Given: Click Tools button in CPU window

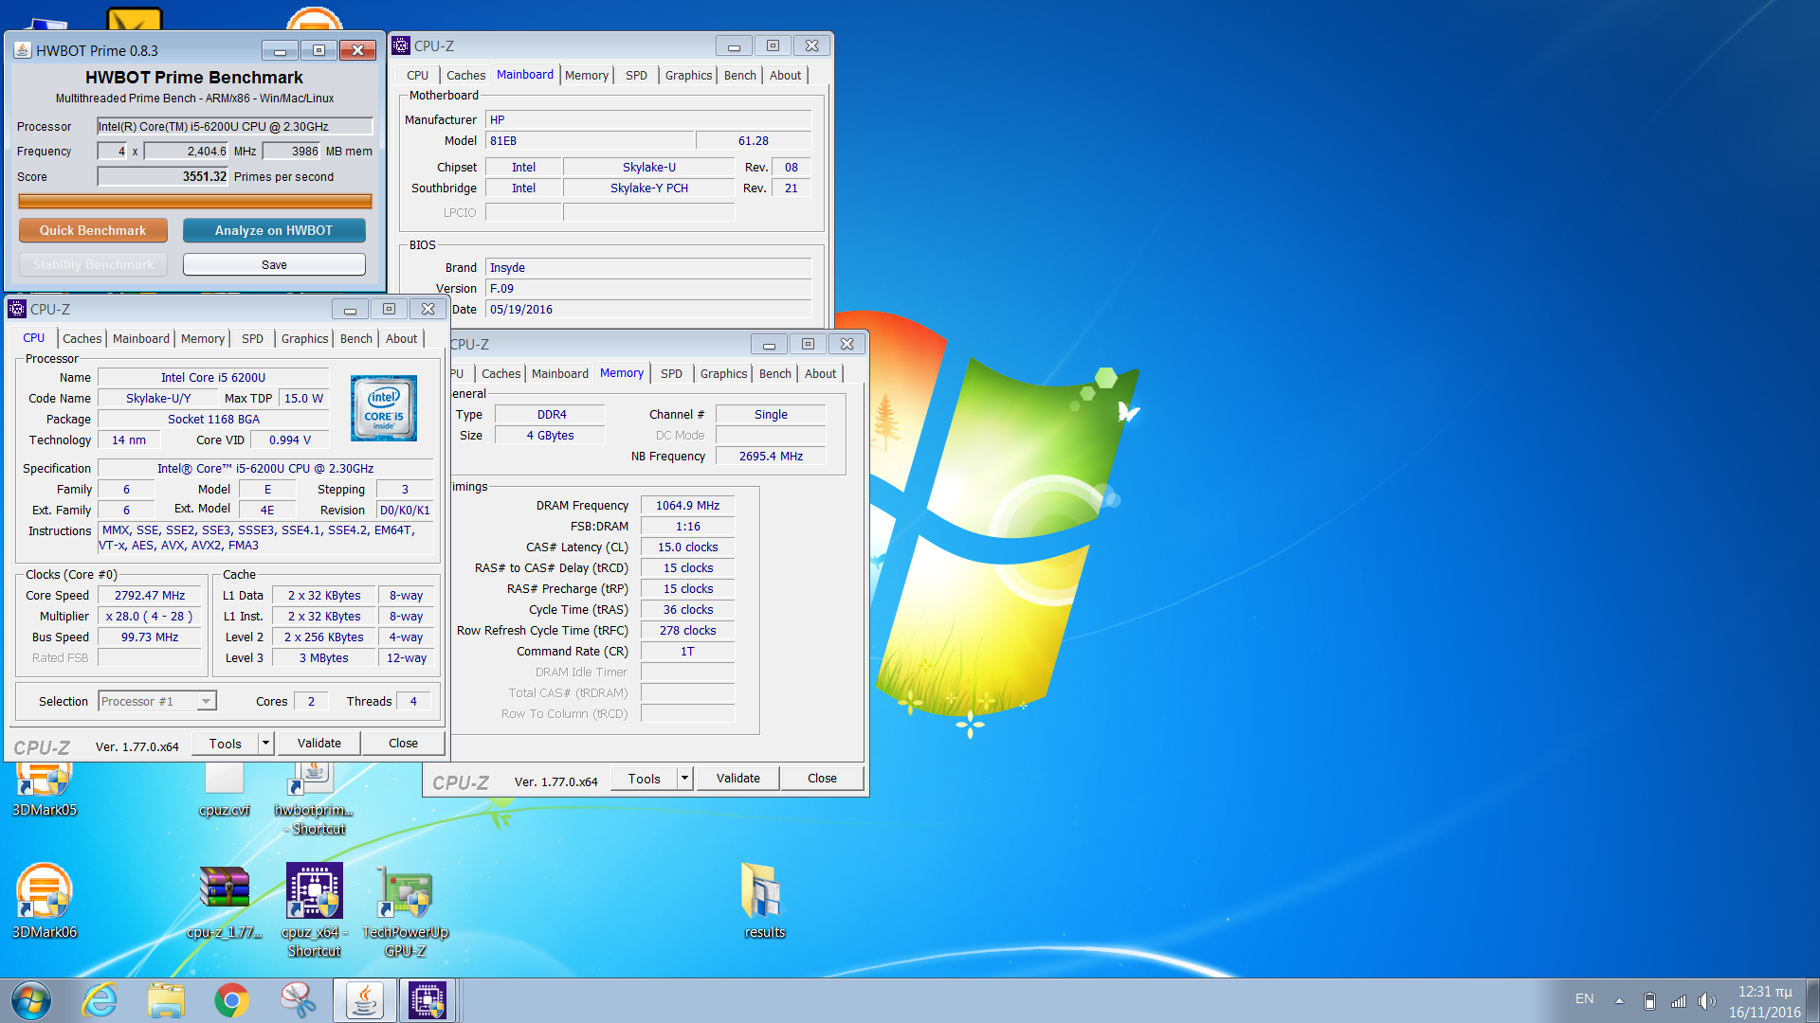Looking at the screenshot, I should pyautogui.click(x=226, y=744).
